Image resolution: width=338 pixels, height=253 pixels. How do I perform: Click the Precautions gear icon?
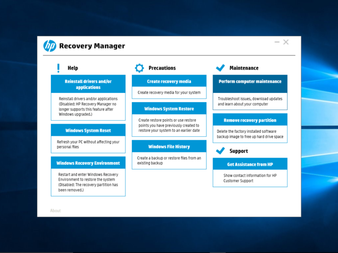tap(139, 68)
